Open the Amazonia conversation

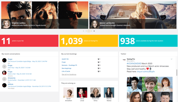[x=12, y=78]
